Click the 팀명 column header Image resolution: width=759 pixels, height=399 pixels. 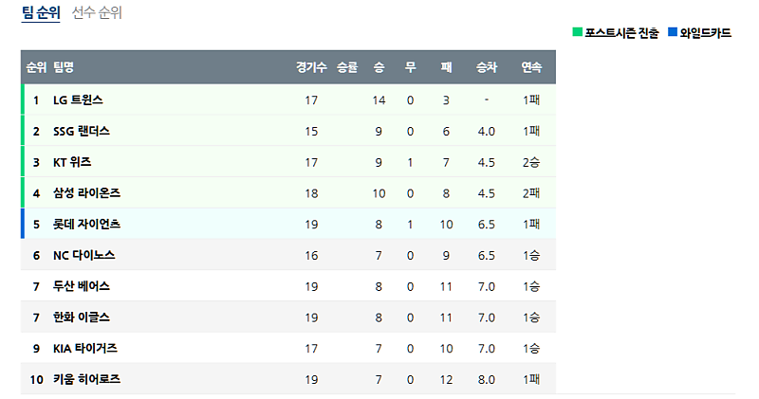click(x=64, y=67)
